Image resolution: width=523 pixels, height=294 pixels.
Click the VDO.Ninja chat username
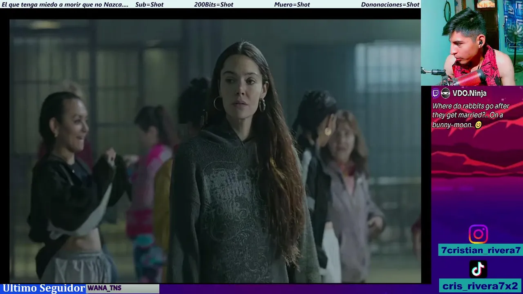[469, 93]
